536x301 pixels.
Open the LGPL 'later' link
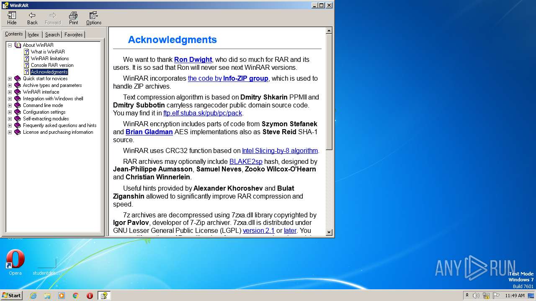290,231
